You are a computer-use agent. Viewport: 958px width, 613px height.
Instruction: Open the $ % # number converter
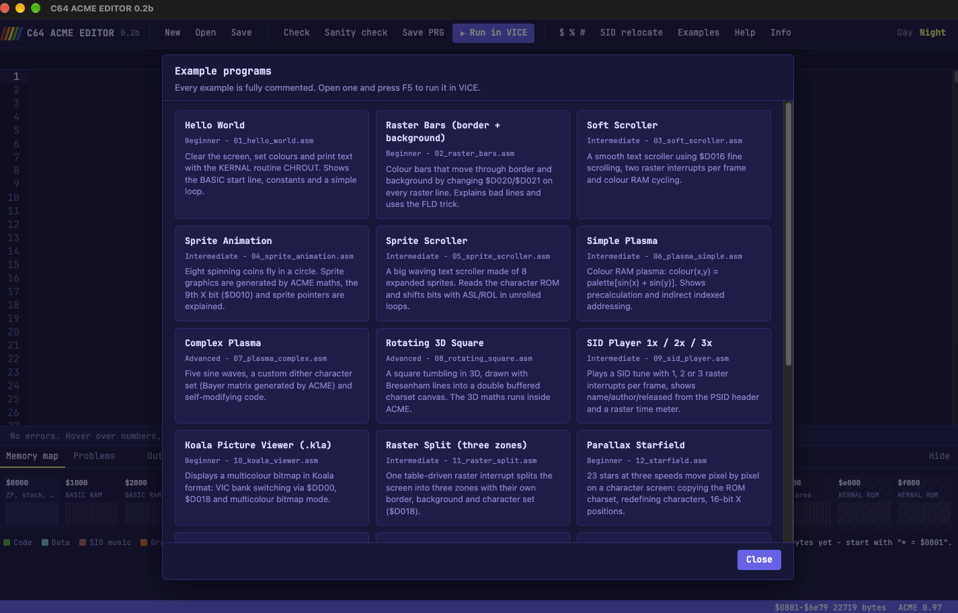[x=572, y=33]
